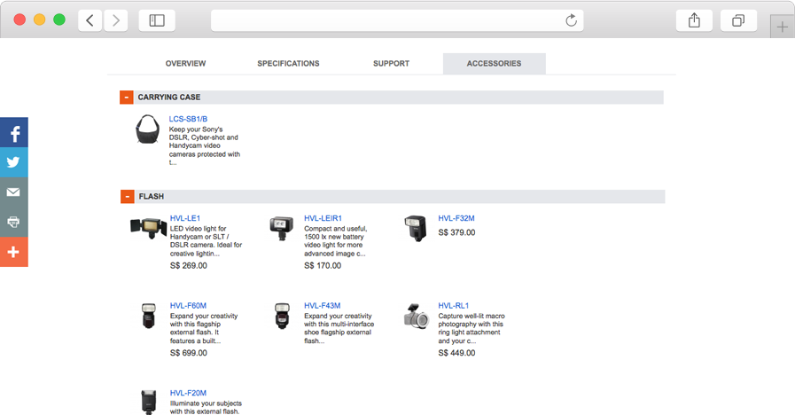The image size is (795, 415).
Task: Switch to the Overview tab
Action: (185, 64)
